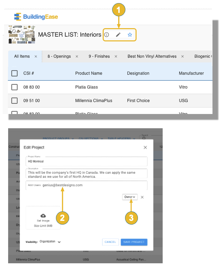Image resolution: width=224 pixels, height=266 pixels.
Task: Sort by the CSI # column header
Action: point(28,73)
